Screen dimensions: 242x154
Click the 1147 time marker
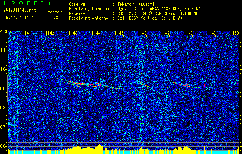(x=165, y=33)
